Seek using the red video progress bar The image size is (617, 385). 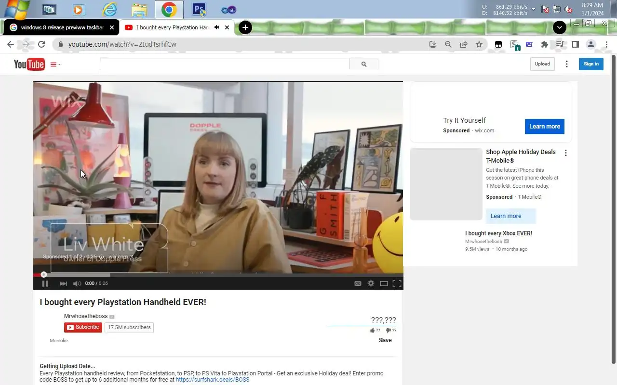(x=218, y=275)
